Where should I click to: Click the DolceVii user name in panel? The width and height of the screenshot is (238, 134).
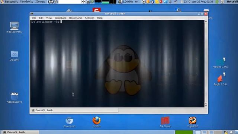(x=232, y=1)
